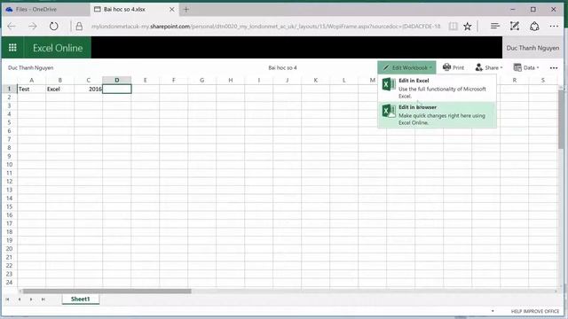The height and width of the screenshot is (319, 568).
Task: Open the browser share icon
Action: [534, 26]
